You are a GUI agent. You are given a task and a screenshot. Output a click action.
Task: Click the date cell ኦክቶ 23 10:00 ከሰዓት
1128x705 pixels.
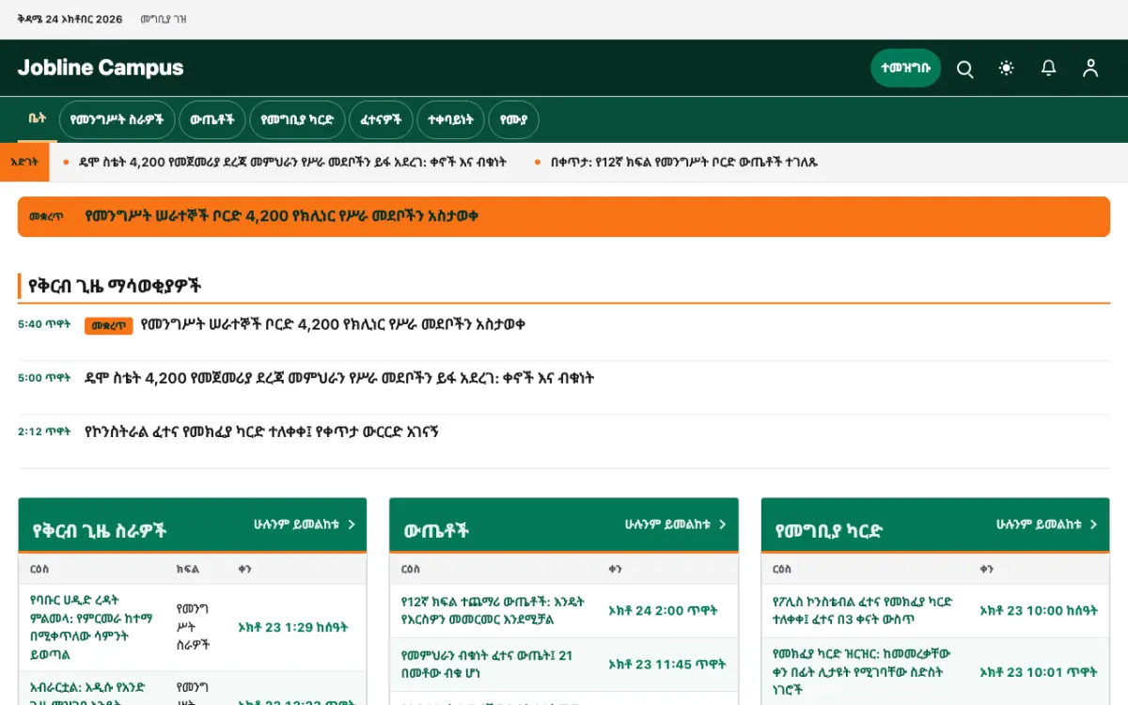click(x=1039, y=610)
